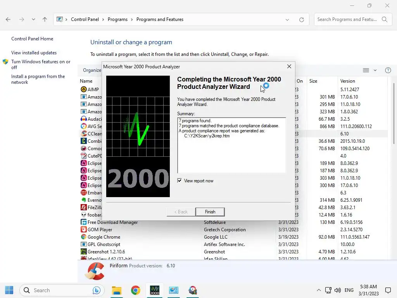
Task: Select the Free Download Manager row name
Action: [x=113, y=222]
